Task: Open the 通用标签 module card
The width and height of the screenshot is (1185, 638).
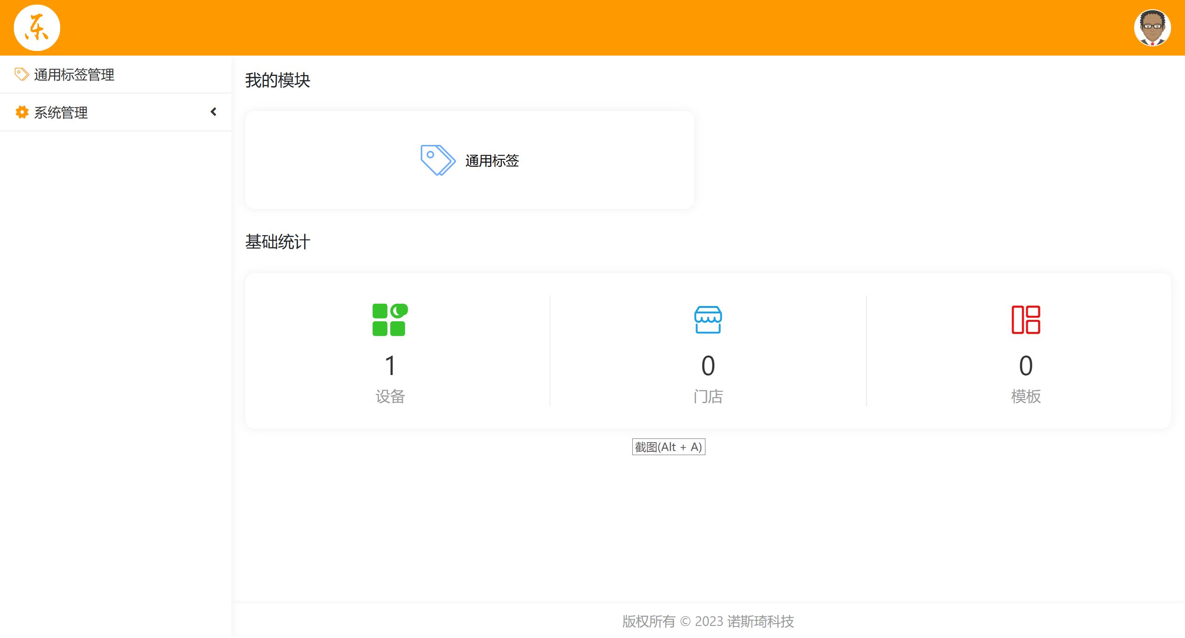Action: (x=469, y=160)
